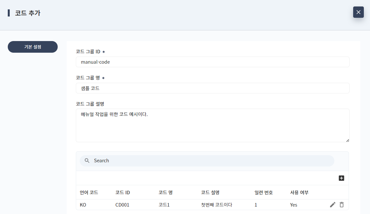Edit the CD001 row with pencil icon
The width and height of the screenshot is (370, 214).
click(x=332, y=205)
